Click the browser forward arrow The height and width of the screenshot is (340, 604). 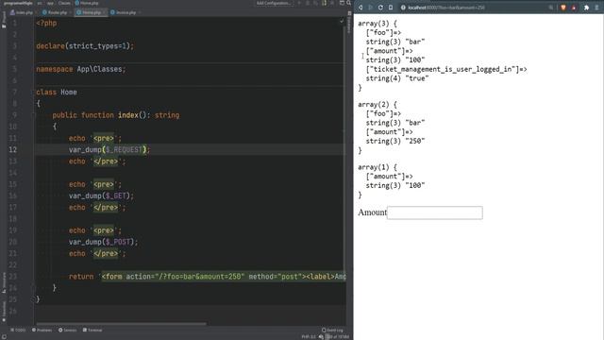pyautogui.click(x=371, y=8)
